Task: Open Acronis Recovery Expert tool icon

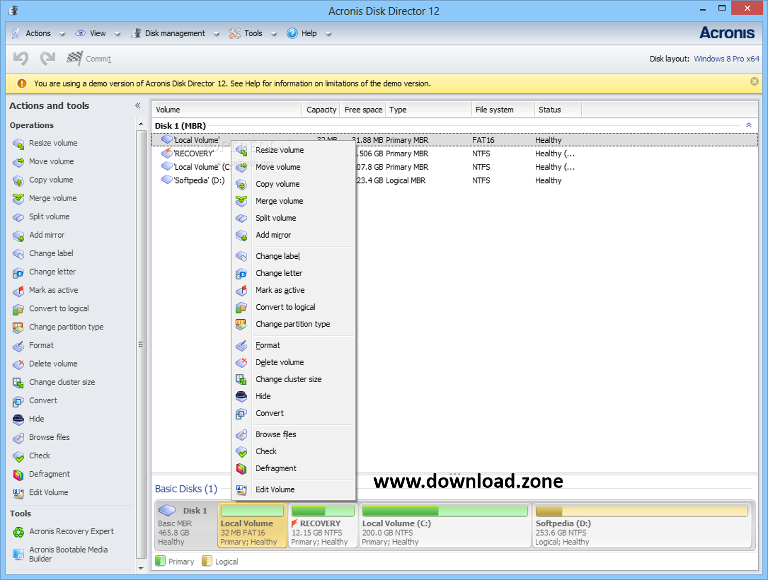Action: 19,532
